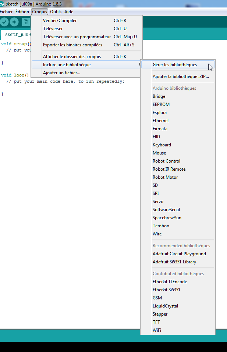The height and width of the screenshot is (352, 227).
Task: Close the open Croquis menu
Action: pyautogui.click(x=39, y=12)
